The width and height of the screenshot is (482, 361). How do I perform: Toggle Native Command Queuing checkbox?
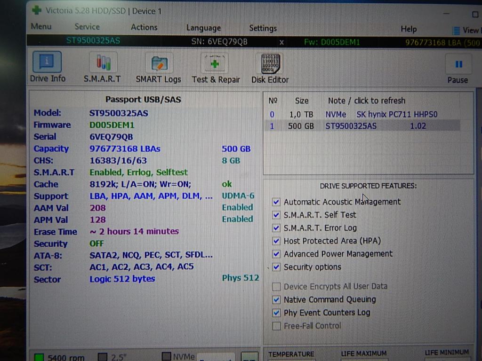[x=276, y=299]
